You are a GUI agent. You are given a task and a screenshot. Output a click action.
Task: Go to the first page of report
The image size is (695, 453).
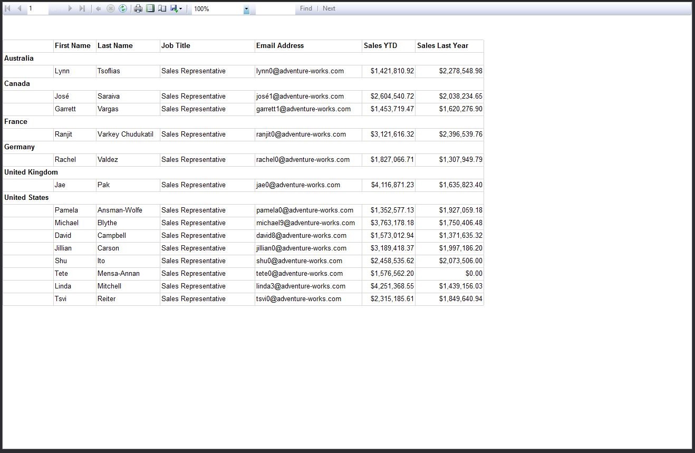point(7,8)
